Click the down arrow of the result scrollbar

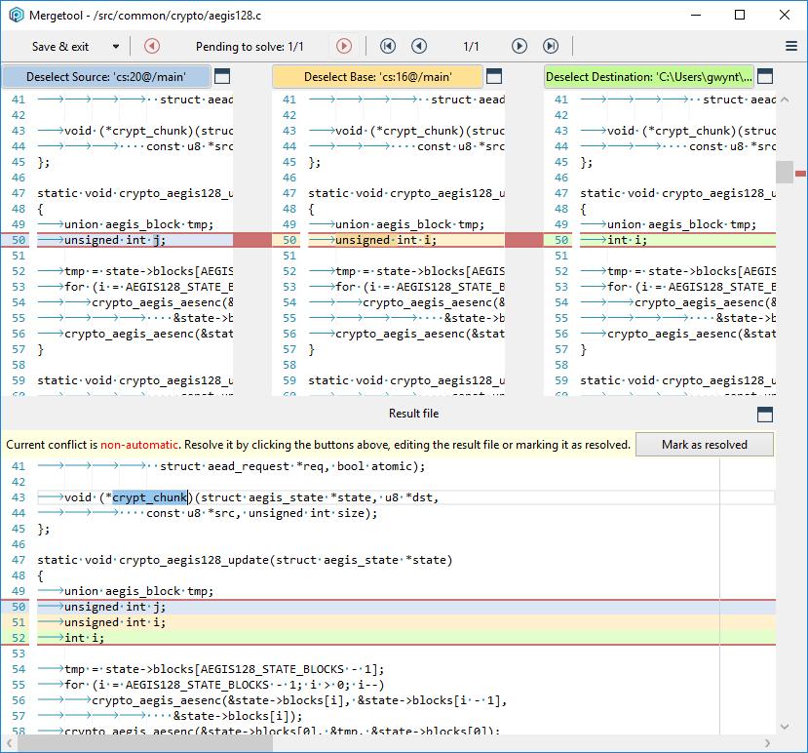click(x=784, y=726)
